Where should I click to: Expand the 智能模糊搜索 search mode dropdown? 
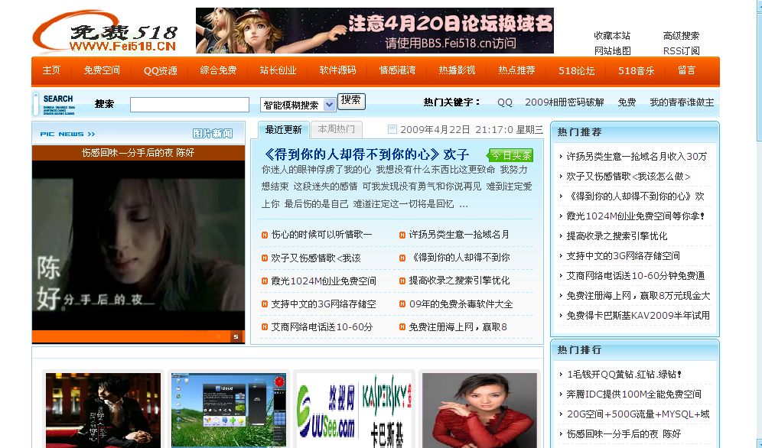point(298,105)
